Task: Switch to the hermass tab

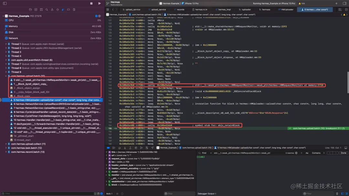Action: coord(265,10)
